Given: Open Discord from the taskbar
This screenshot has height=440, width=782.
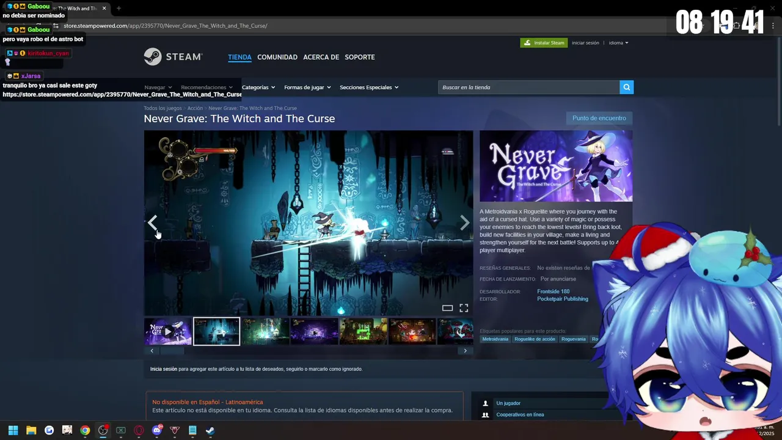Looking at the screenshot, I should 157,430.
